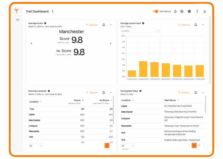Image resolution: width=223 pixels, height=159 pixels.
Task: Toggle the Staff features switch
Action: pos(155,12)
